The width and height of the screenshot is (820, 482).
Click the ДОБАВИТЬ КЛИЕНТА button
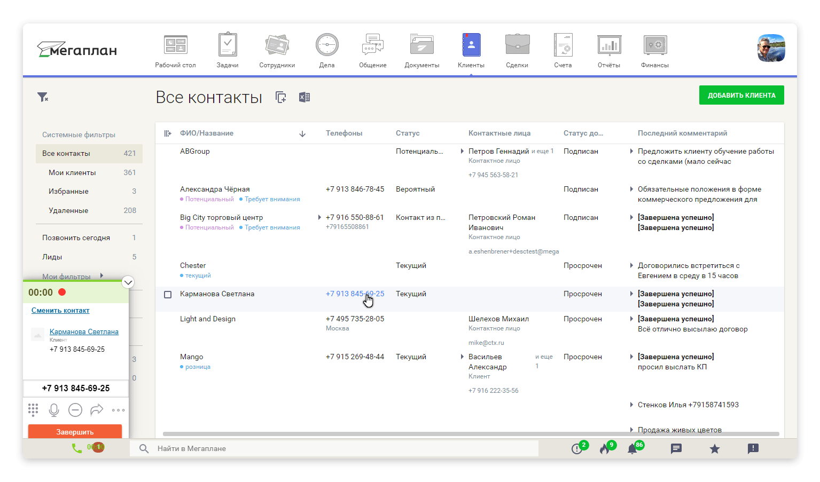pos(741,94)
